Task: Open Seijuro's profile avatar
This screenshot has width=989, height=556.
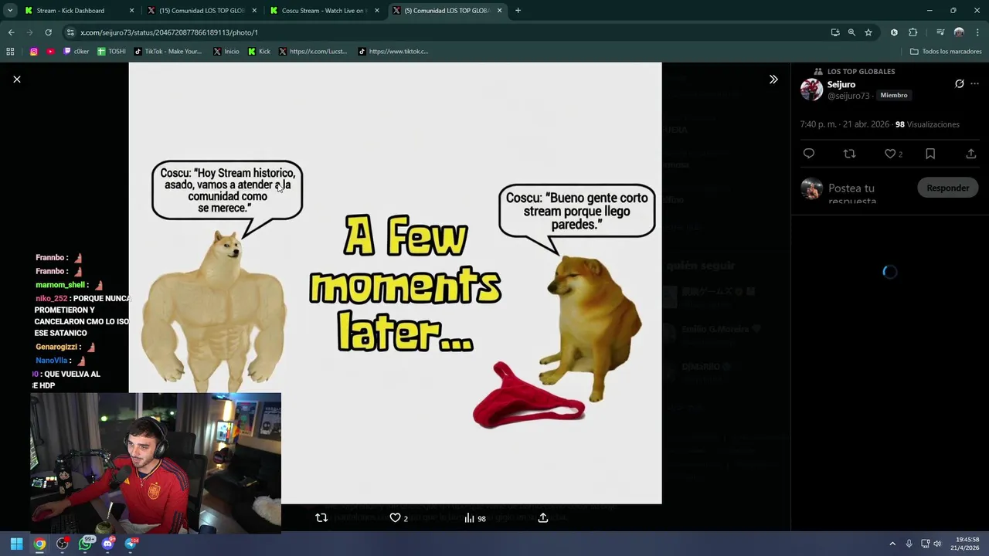Action: pos(811,90)
